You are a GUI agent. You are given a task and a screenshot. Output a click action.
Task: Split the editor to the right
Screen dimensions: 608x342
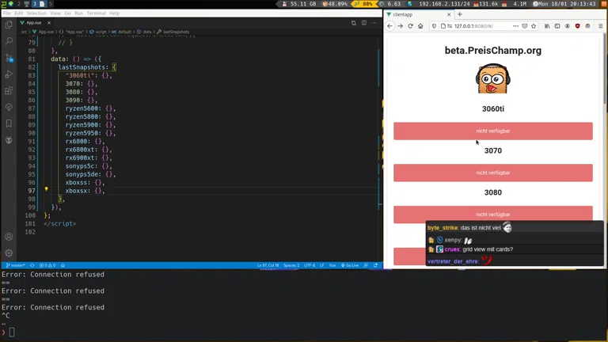coord(363,23)
